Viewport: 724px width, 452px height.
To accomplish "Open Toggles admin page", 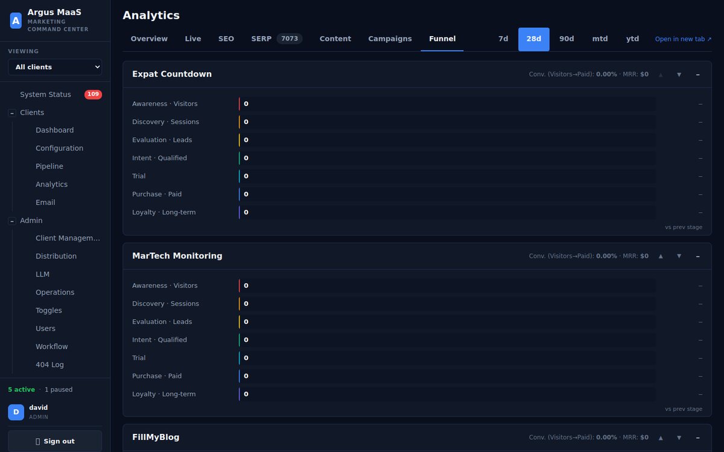I will 49,310.
